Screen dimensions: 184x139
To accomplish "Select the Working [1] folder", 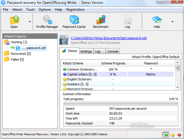I will coord(19,42).
